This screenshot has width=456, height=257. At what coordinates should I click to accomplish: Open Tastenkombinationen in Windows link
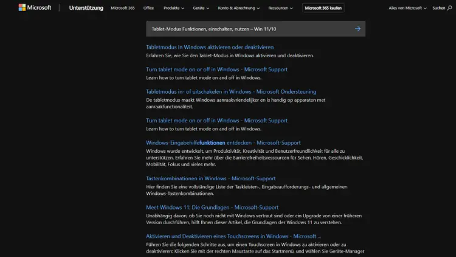pyautogui.click(x=210, y=178)
